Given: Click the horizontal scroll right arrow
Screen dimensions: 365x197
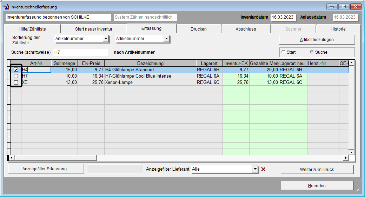Looking at the screenshot, I should click(x=346, y=158).
